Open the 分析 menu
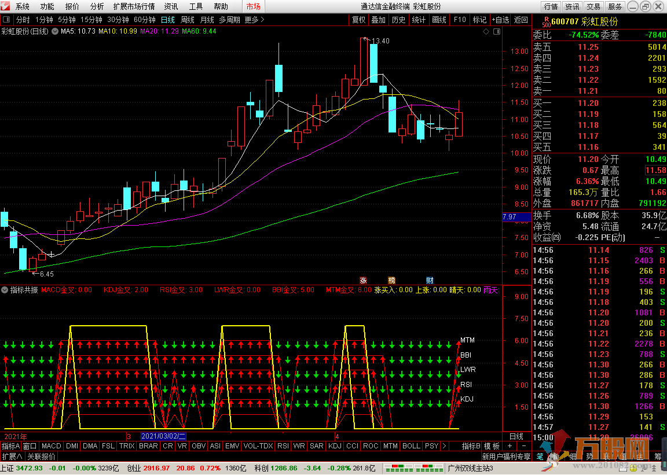Viewport: 667px width, 475px height. (x=97, y=6)
